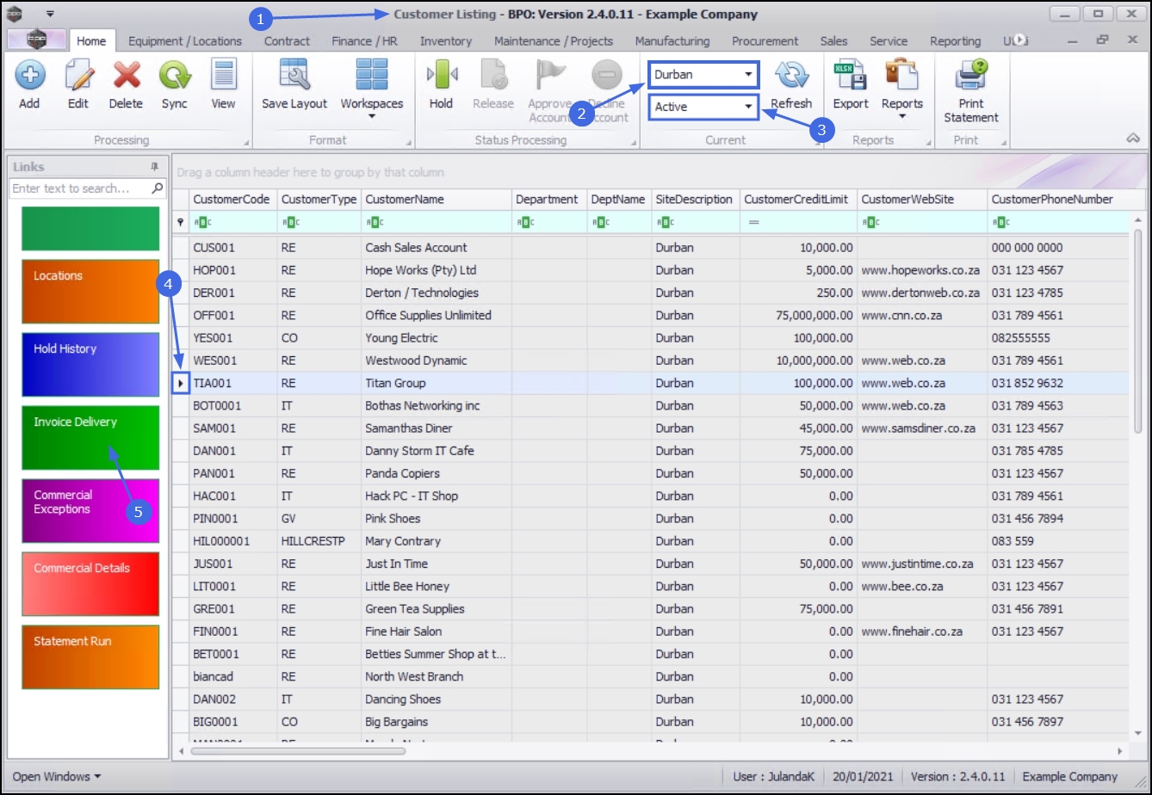Click the Add customer icon
The height and width of the screenshot is (795, 1152).
coord(29,77)
